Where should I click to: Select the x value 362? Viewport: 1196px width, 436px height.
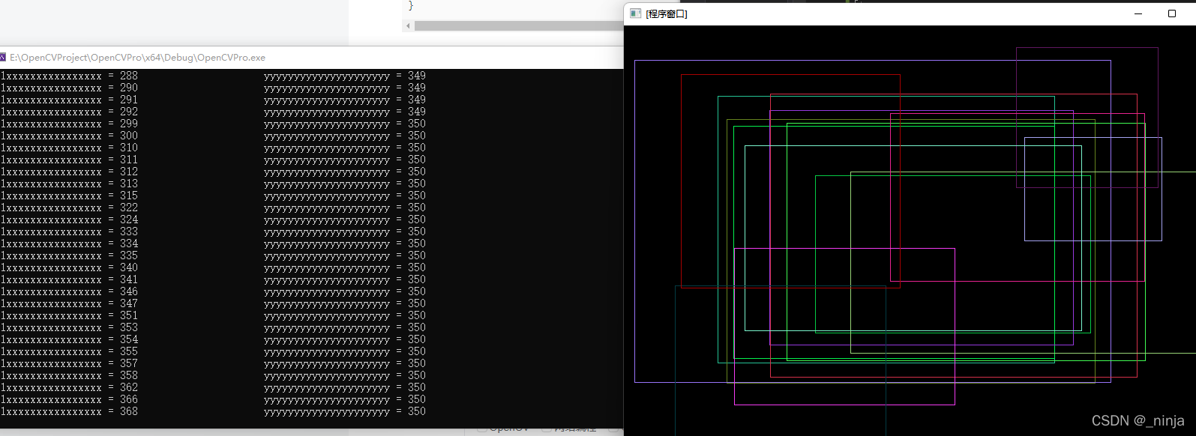pyautogui.click(x=129, y=387)
